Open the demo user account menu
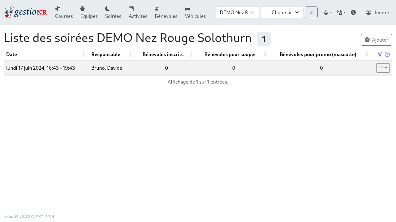This screenshot has width=396, height=222. tap(378, 12)
